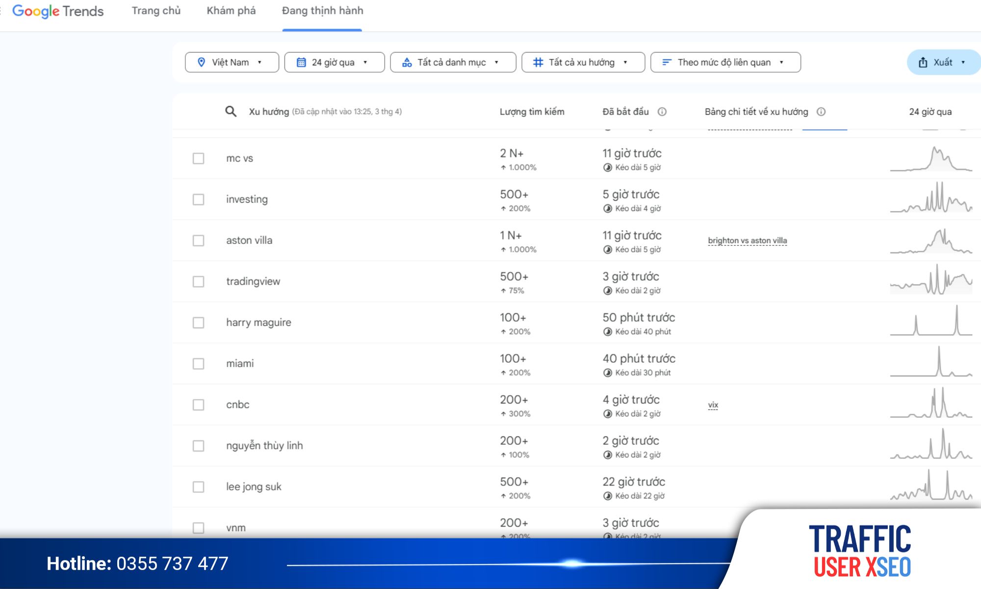Tick the miami row checkbox
Screen dimensions: 981x589
click(x=198, y=364)
